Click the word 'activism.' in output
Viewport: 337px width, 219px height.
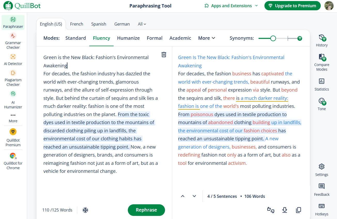[x=237, y=163]
